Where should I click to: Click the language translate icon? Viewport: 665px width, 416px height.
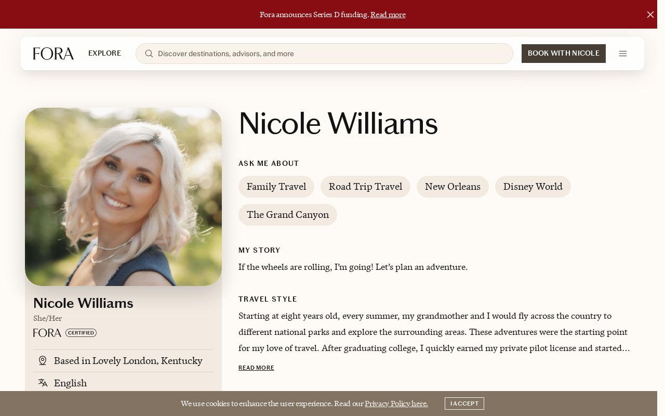click(x=43, y=383)
